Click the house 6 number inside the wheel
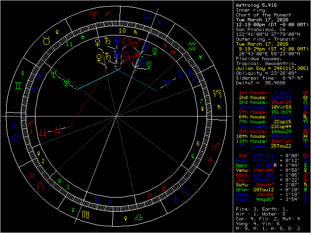Viewport: 311px width, 233px height. click(197, 144)
